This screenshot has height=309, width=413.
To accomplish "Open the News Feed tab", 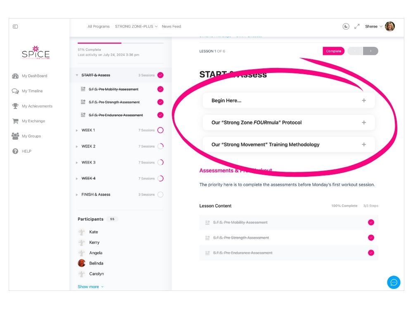I will [x=171, y=26].
